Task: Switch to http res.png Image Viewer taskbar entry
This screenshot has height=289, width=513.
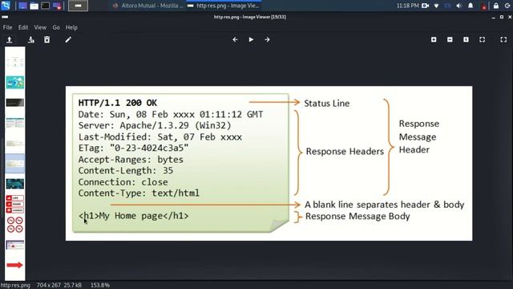Action: pos(224,6)
